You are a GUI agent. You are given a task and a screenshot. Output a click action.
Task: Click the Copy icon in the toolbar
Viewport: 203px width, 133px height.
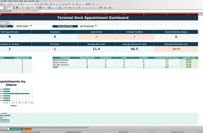pyautogui.click(x=11, y=4)
